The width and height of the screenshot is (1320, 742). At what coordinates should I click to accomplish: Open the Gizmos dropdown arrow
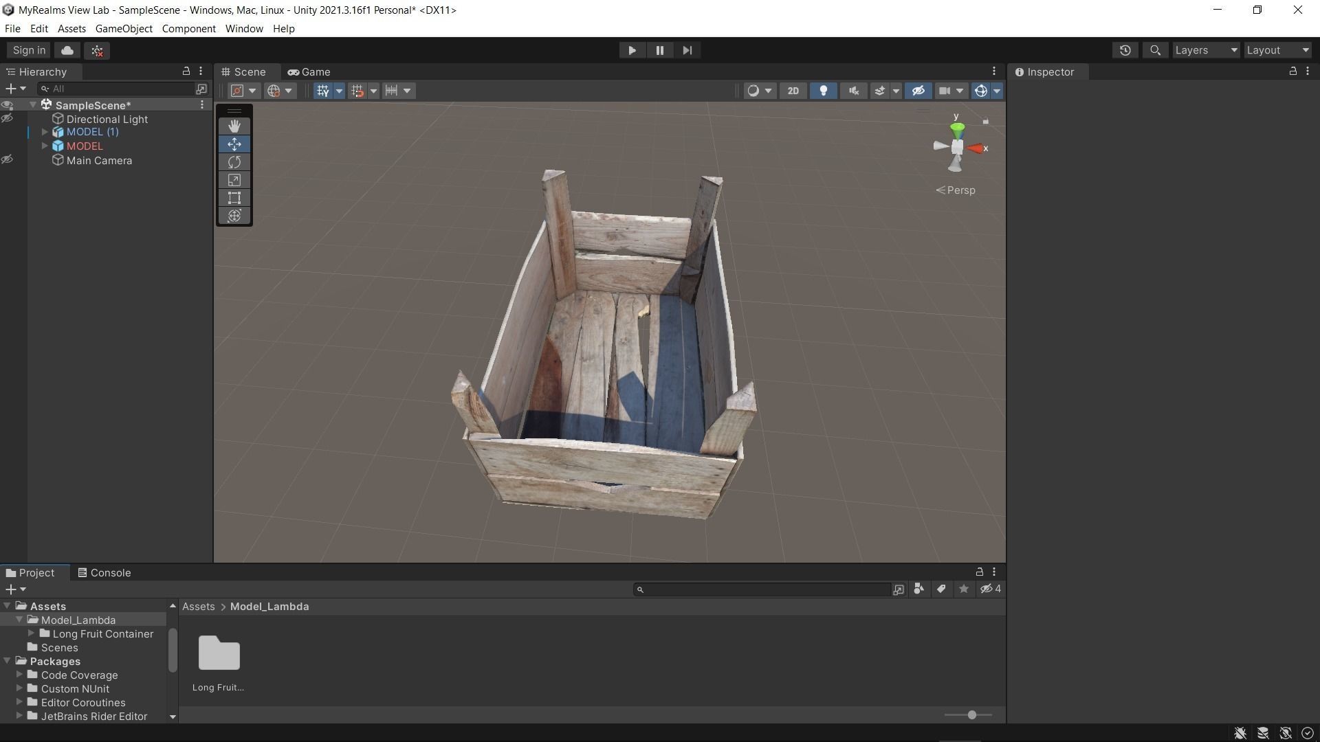point(996,91)
